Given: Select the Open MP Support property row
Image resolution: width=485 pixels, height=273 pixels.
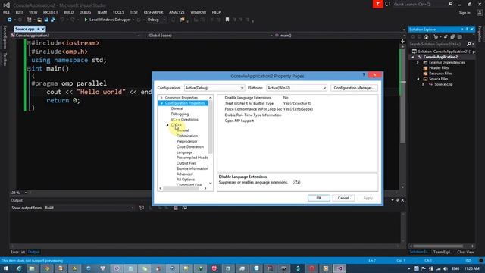Looking at the screenshot, I should click(298, 121).
